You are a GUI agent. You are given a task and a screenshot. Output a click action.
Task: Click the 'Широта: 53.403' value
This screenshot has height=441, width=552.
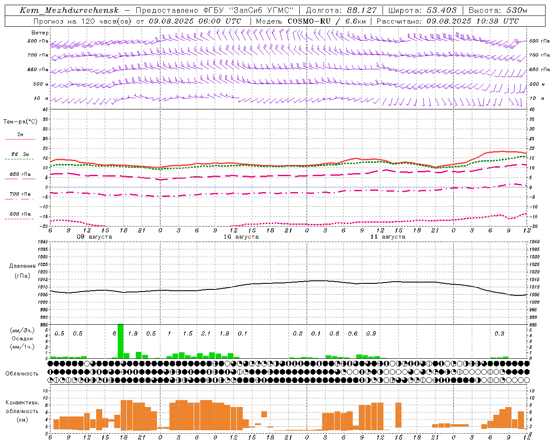[x=422, y=10]
